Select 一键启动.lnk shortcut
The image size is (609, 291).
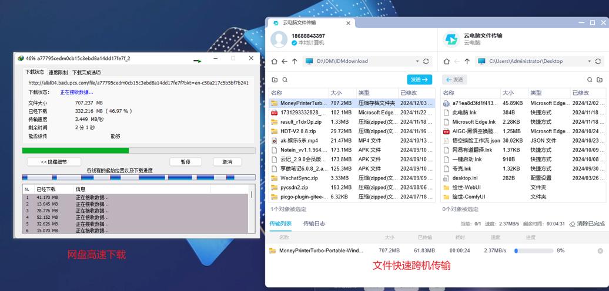pyautogui.click(x=523, y=159)
